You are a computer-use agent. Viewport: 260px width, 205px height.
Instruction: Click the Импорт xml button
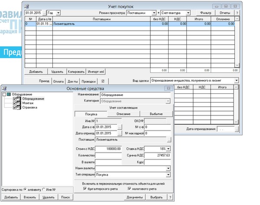tap(96, 71)
